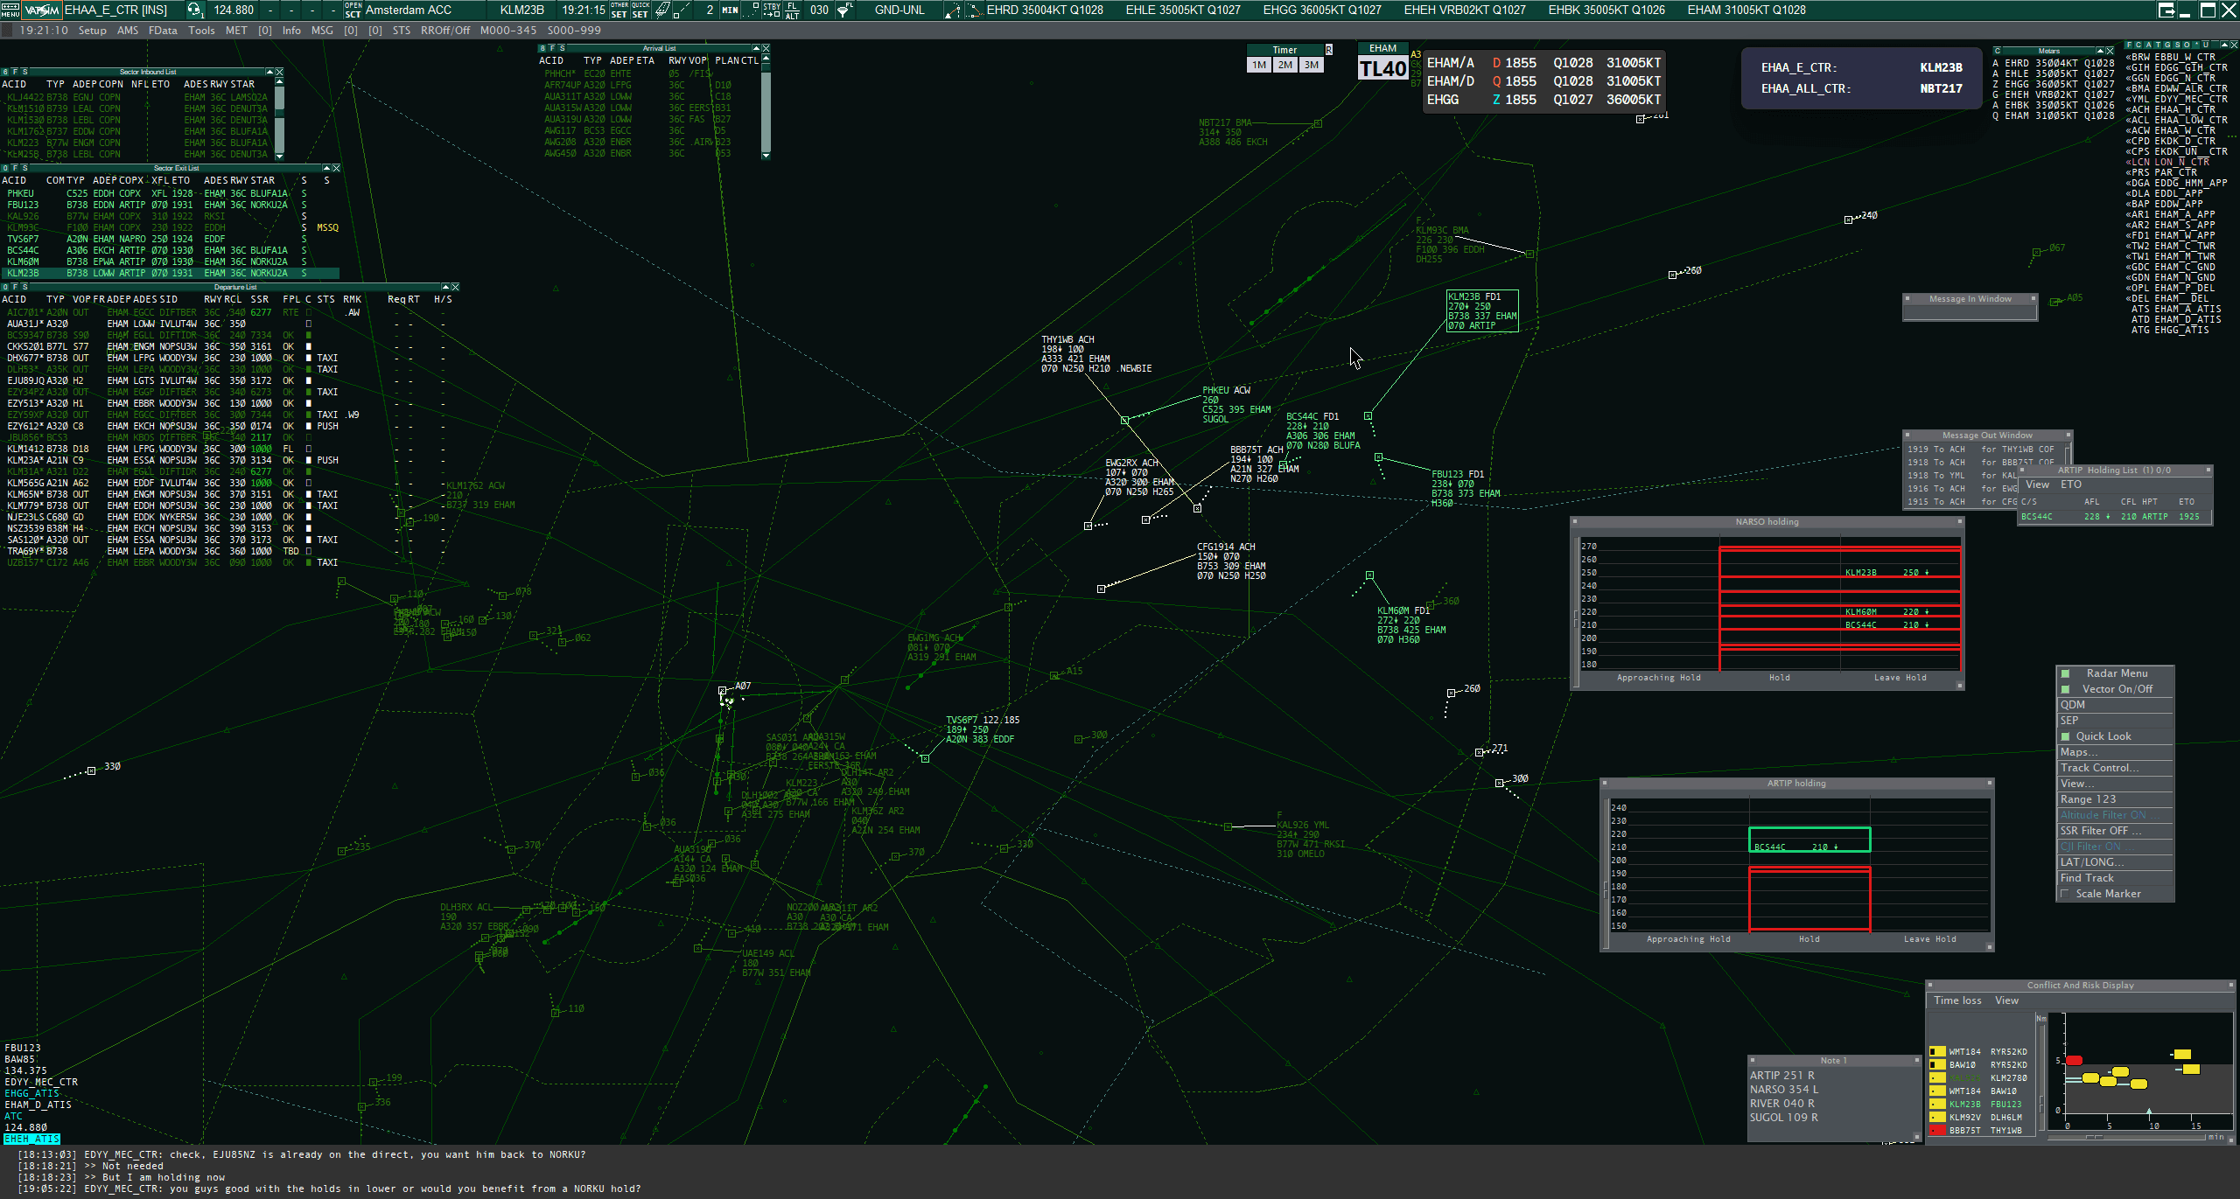Select the KLM23B row in Sector Exit List
Screen dimensions: 2240x1199
tap(170, 273)
